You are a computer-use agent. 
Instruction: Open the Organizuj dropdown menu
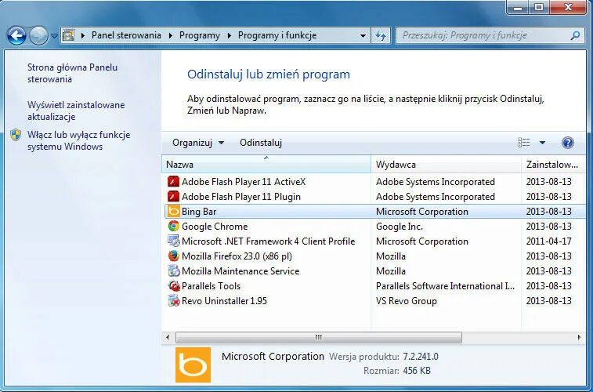click(198, 143)
